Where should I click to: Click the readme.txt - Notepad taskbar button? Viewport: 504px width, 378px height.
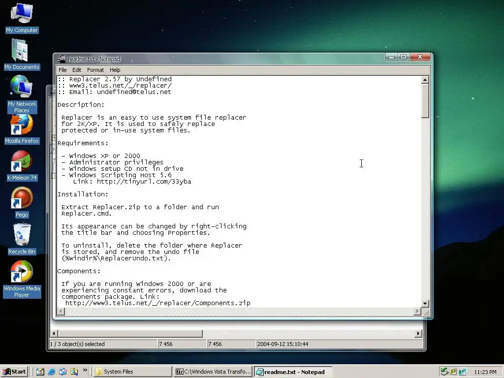(x=293, y=372)
